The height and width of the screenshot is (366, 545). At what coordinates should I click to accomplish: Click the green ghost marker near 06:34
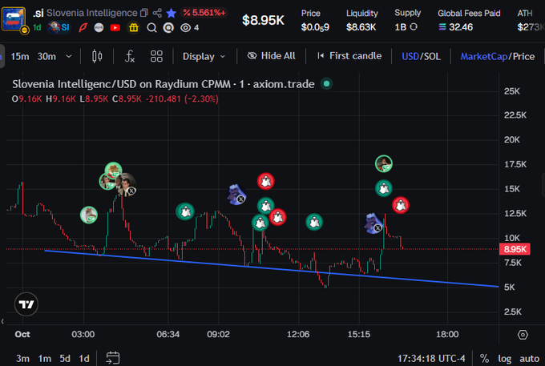(185, 211)
